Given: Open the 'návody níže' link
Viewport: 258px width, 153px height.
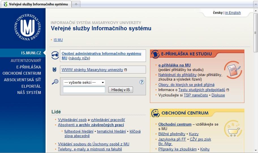Looking at the screenshot, I should click(x=79, y=58).
